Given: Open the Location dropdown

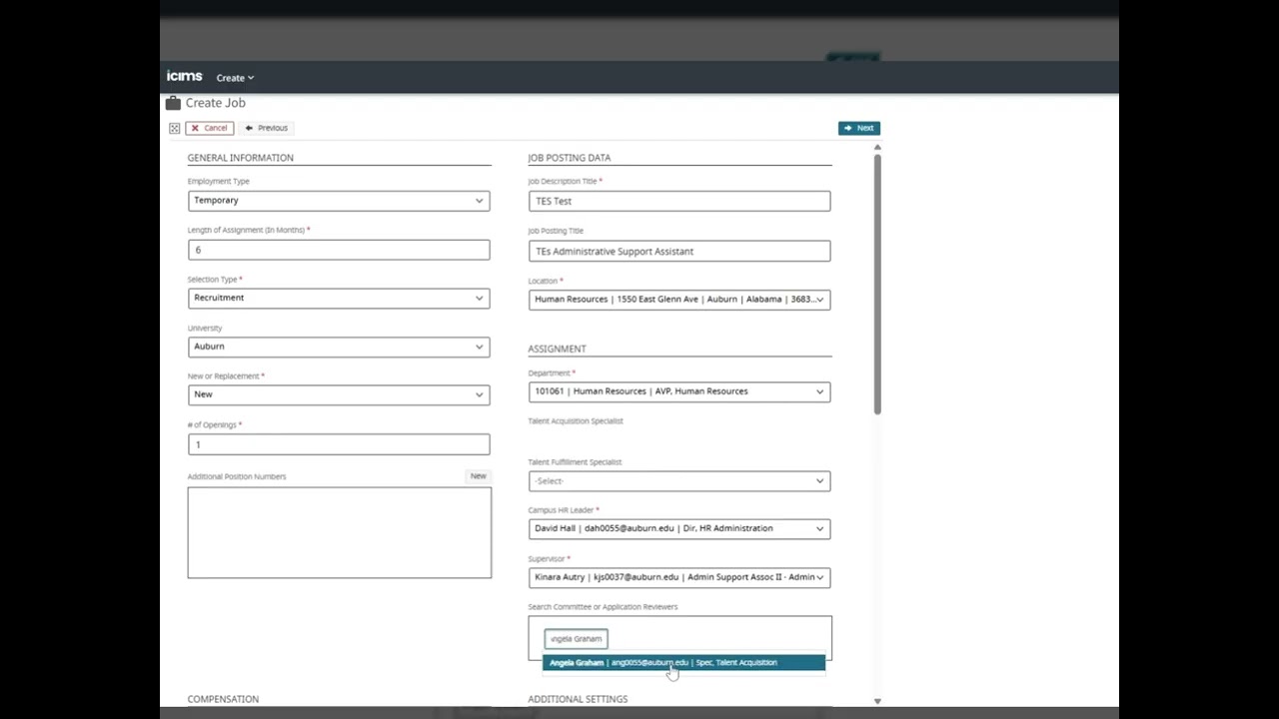Looking at the screenshot, I should (x=679, y=300).
